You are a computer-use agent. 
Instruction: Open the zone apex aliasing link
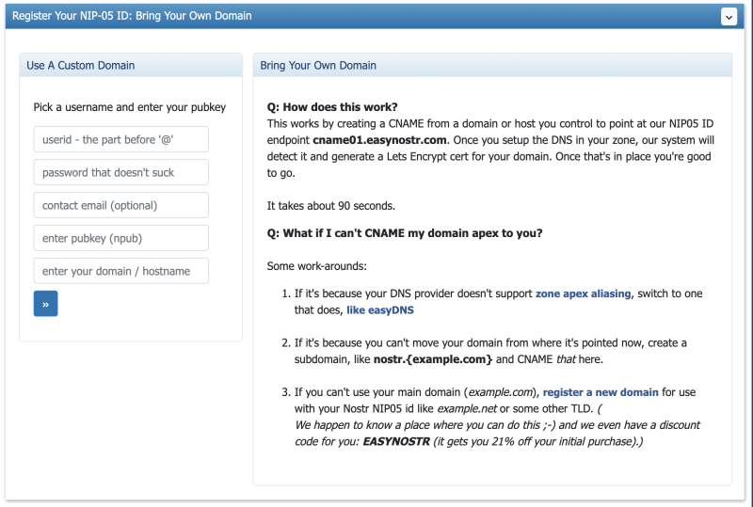pos(583,293)
